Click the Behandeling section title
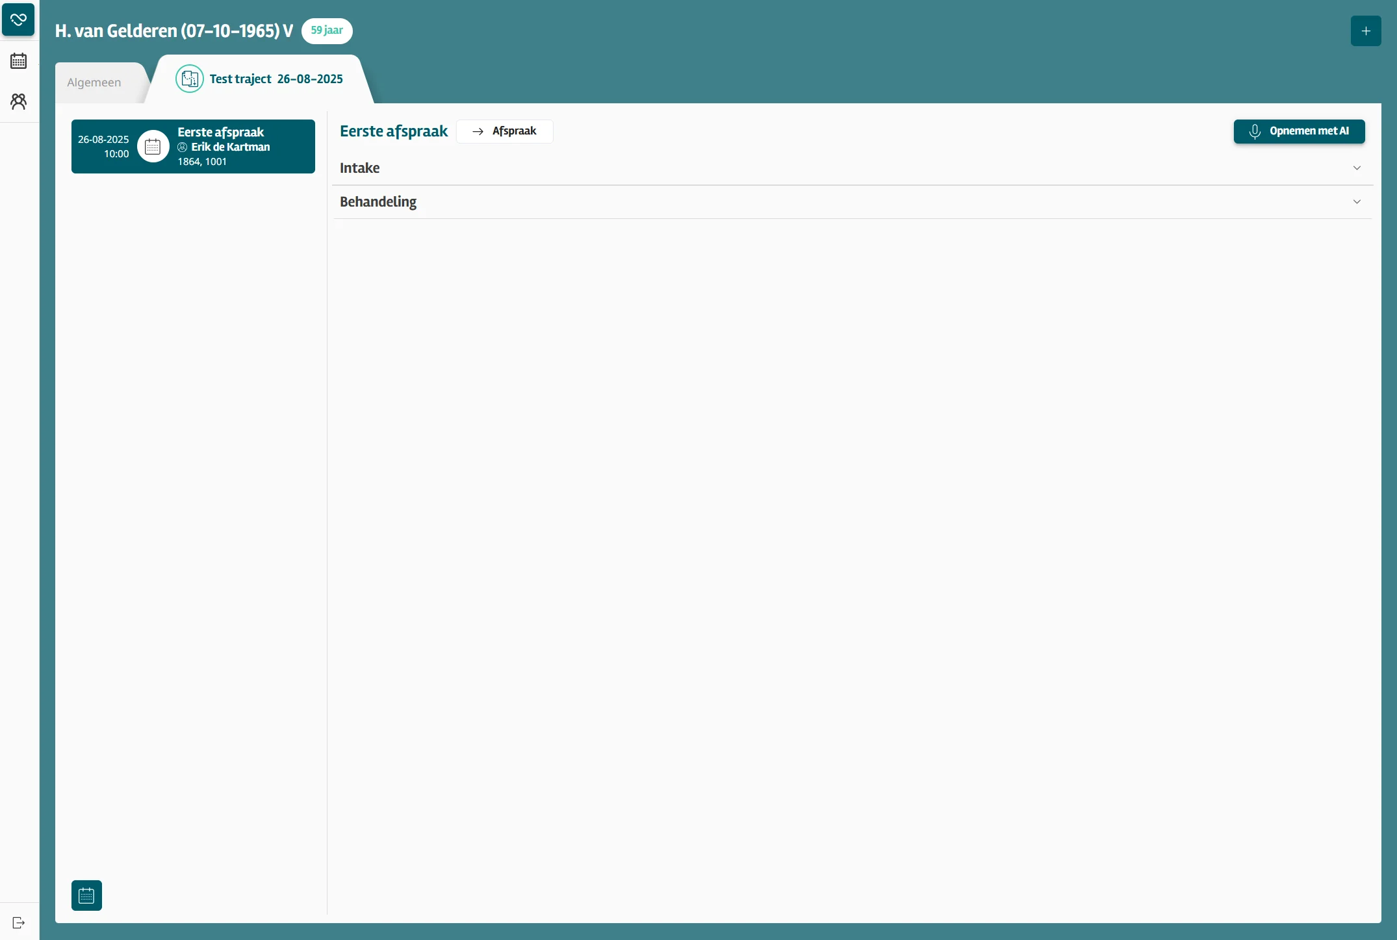This screenshot has width=1397, height=940. coord(378,202)
